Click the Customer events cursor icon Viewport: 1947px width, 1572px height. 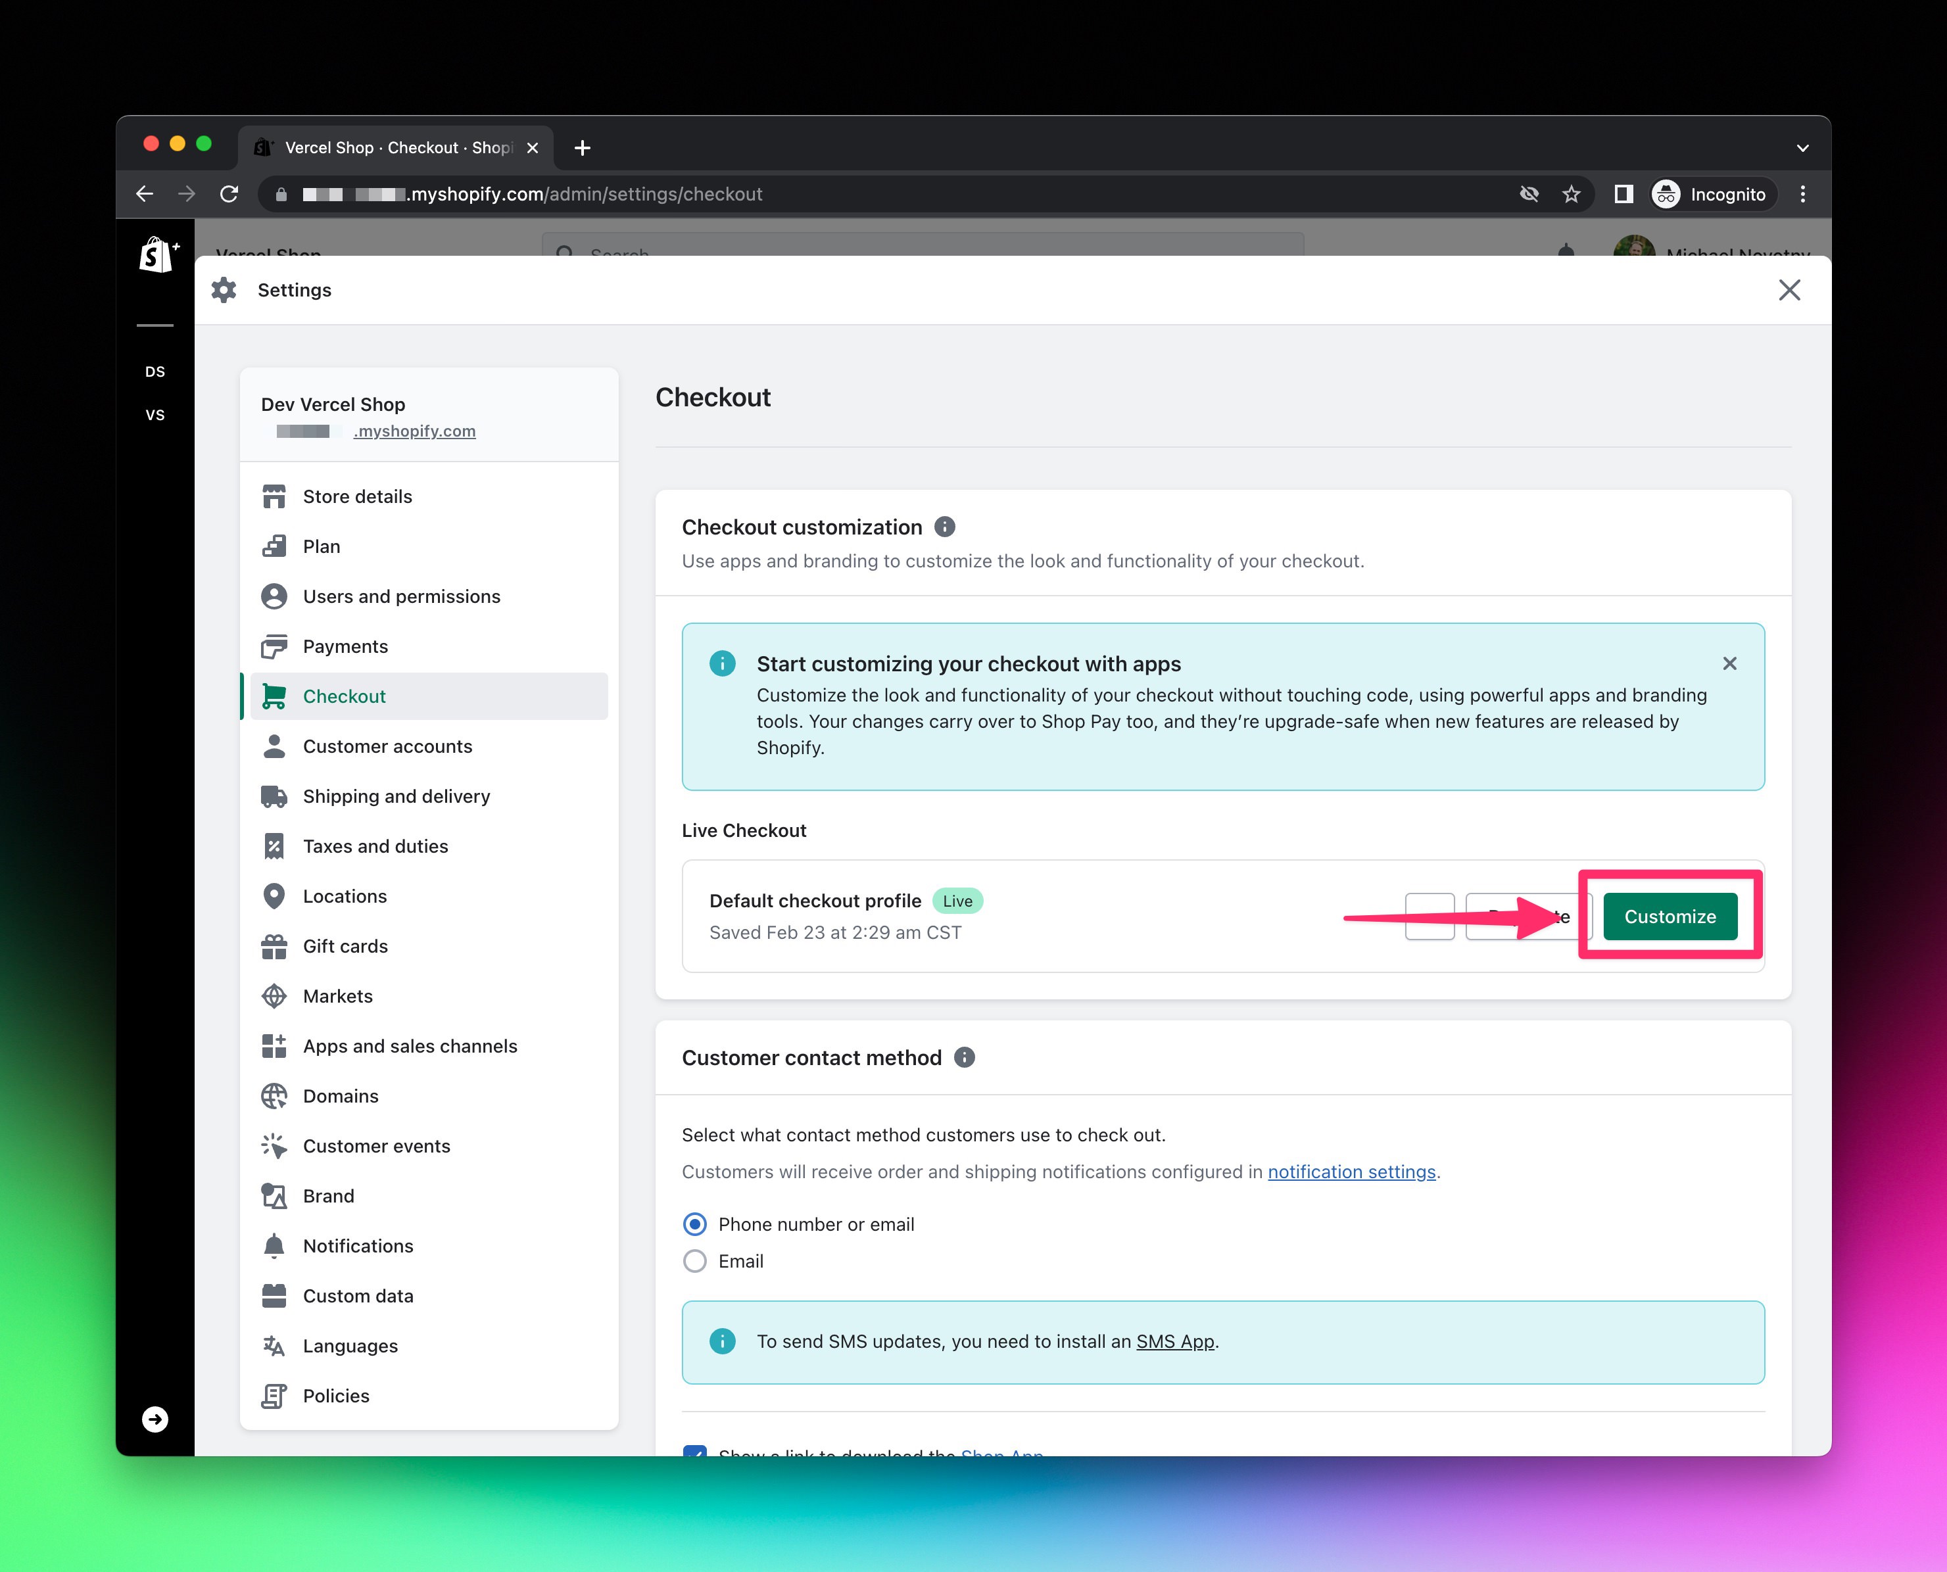pyautogui.click(x=274, y=1147)
